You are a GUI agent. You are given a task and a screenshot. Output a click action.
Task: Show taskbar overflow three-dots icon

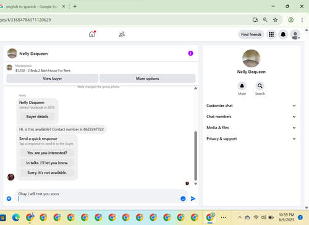click(224, 218)
